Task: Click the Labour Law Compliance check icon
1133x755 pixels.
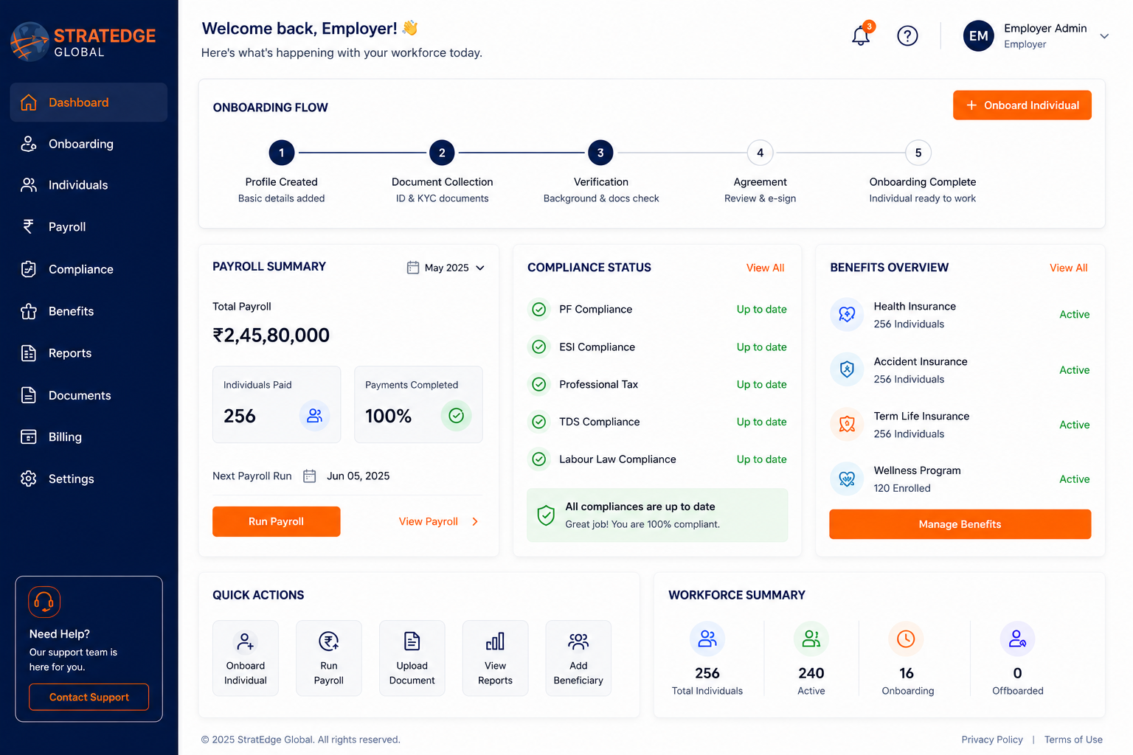Action: click(539, 459)
